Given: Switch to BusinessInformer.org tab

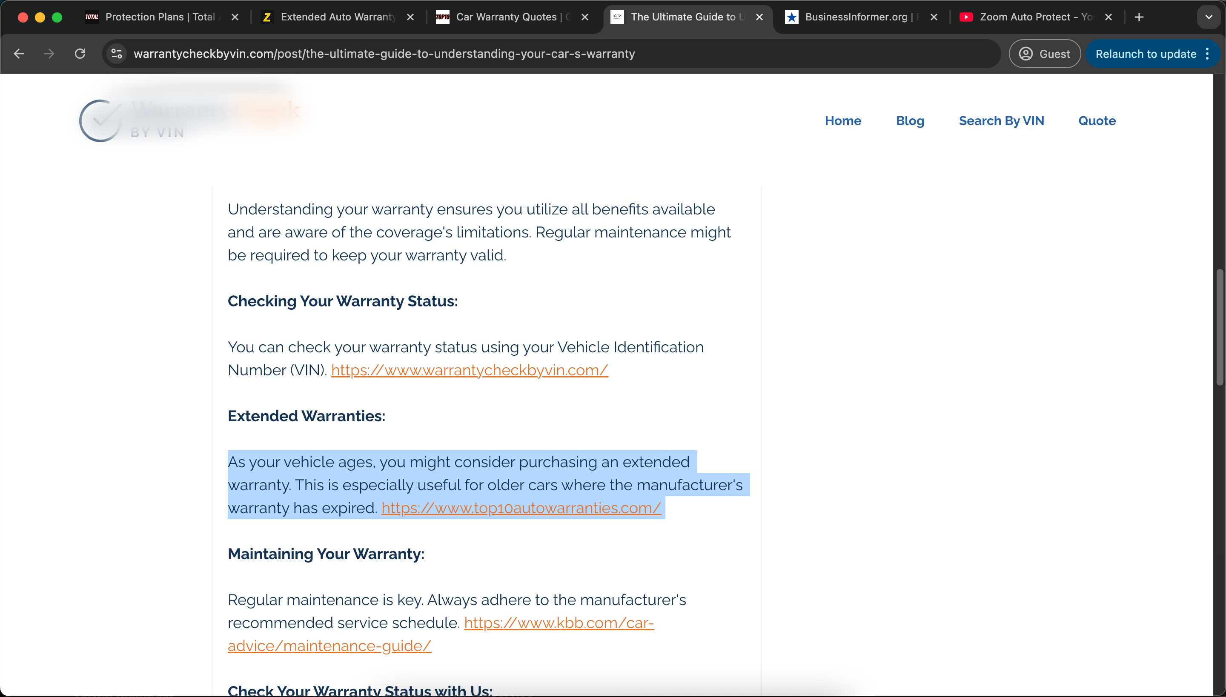Looking at the screenshot, I should [x=862, y=17].
